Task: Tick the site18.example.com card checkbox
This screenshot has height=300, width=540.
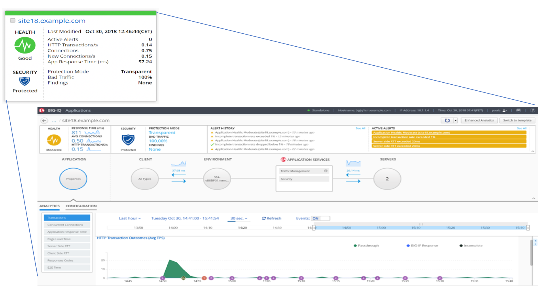Action: click(x=13, y=20)
